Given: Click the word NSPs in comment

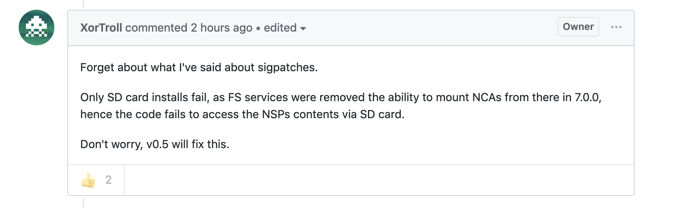Looking at the screenshot, I should (x=276, y=114).
